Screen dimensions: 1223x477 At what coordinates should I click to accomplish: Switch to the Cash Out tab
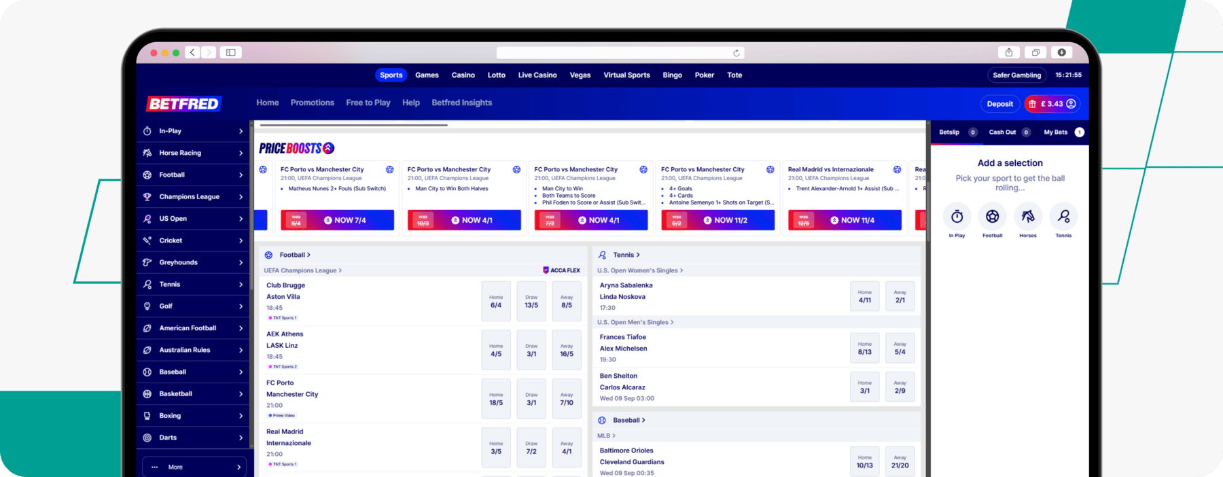point(1009,132)
